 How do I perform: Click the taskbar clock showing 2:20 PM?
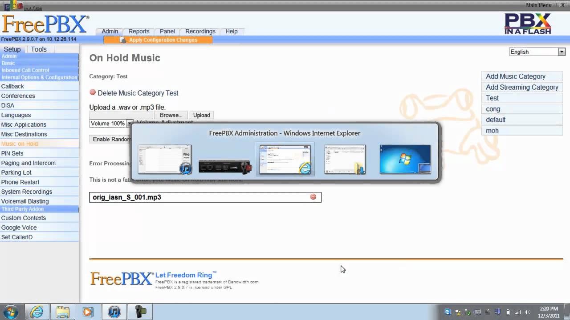coord(549,312)
